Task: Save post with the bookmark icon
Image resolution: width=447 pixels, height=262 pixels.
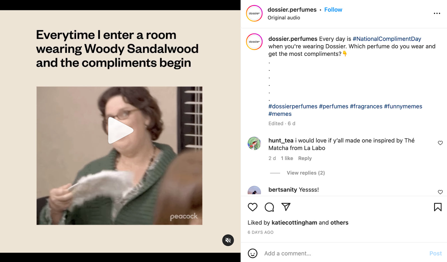Action: (x=438, y=207)
